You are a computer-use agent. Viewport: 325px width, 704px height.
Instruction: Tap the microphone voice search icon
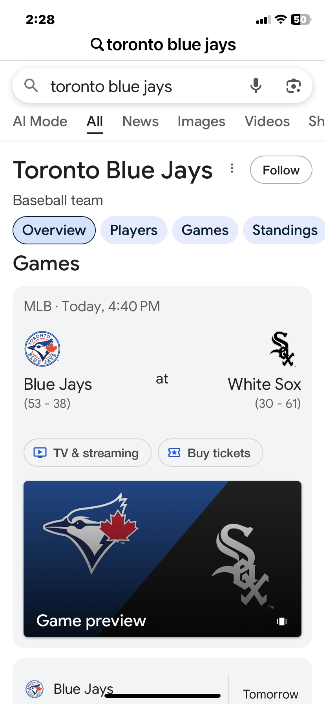[256, 86]
